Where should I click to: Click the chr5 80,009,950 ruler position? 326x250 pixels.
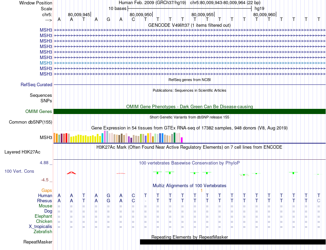141,14
